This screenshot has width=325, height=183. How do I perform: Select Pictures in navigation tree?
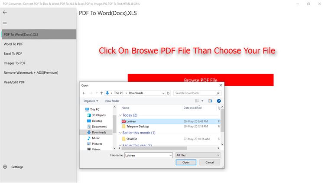pyautogui.click(x=94, y=144)
